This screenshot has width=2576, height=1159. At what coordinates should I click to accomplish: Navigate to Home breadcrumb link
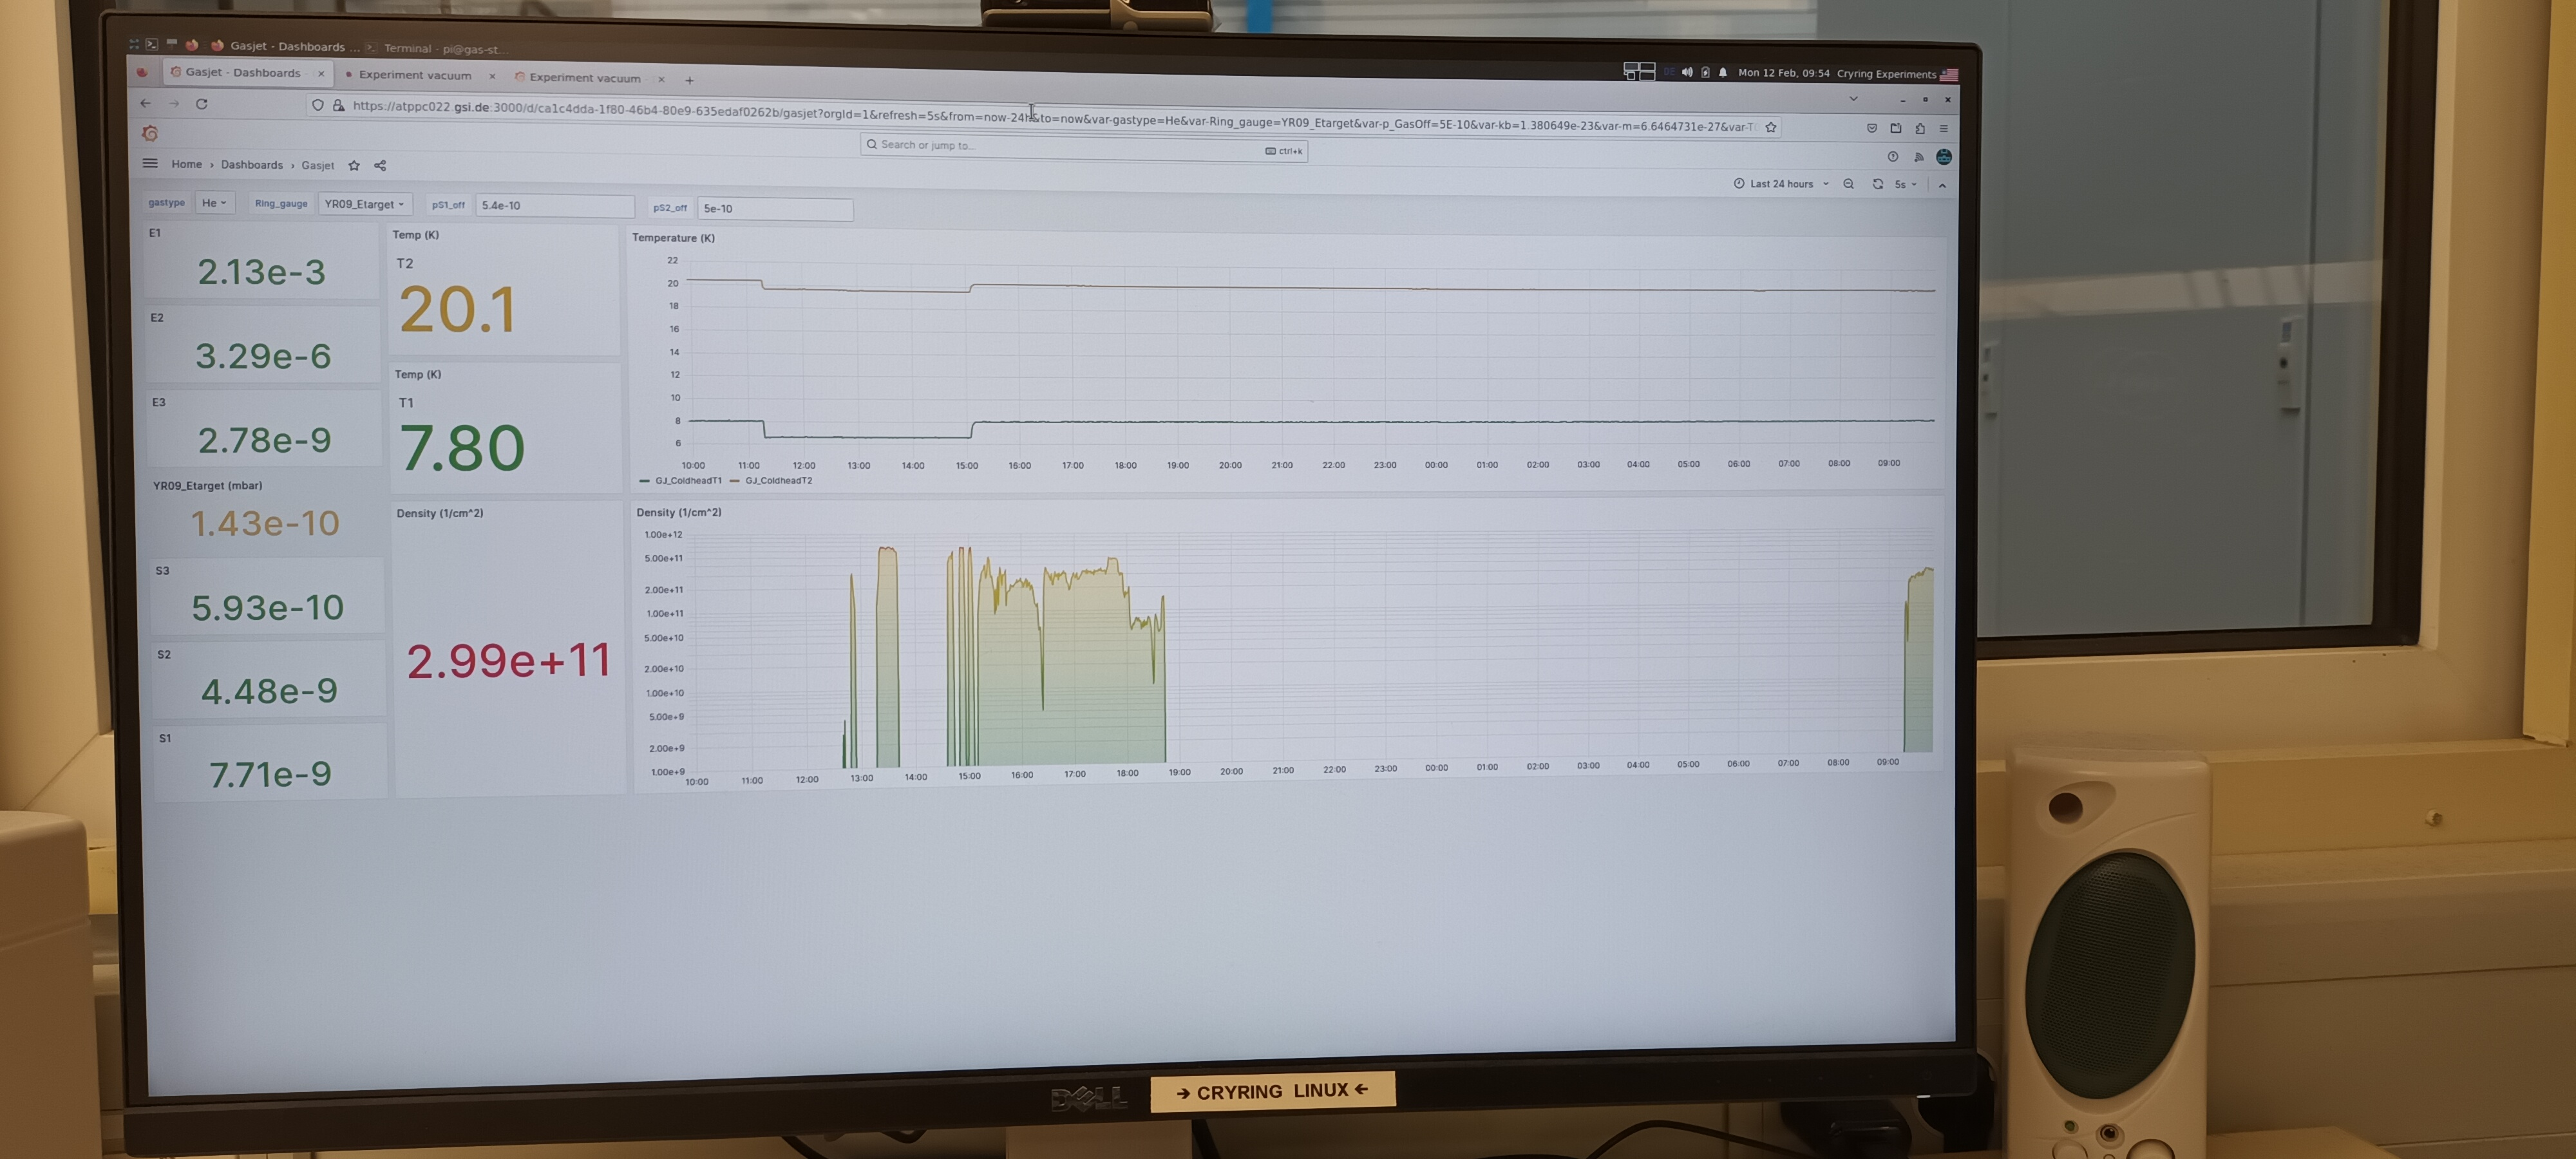pos(186,164)
